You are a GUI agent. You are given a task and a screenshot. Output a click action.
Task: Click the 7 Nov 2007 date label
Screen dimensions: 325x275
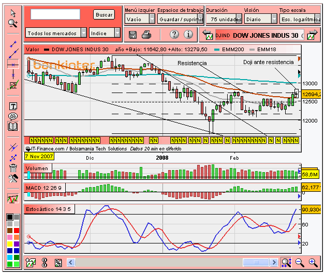[x=39, y=156]
